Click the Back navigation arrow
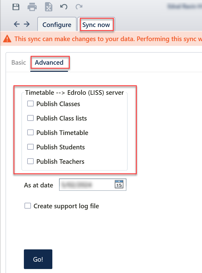 coord(17,24)
